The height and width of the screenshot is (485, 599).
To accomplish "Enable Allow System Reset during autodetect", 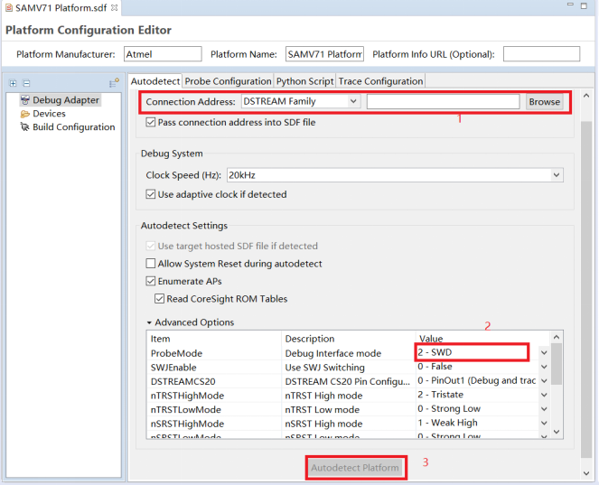I will [151, 264].
